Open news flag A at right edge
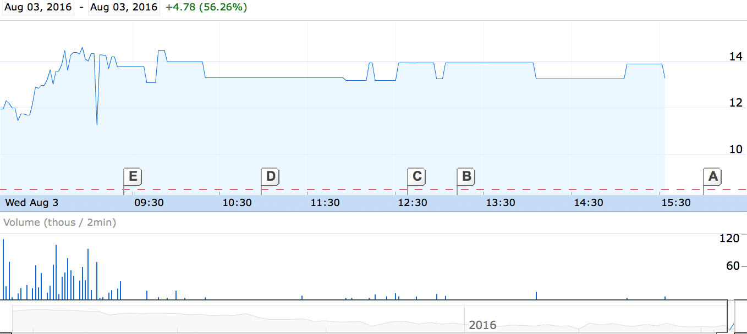Viewport: 747px width, 334px height. point(712,176)
